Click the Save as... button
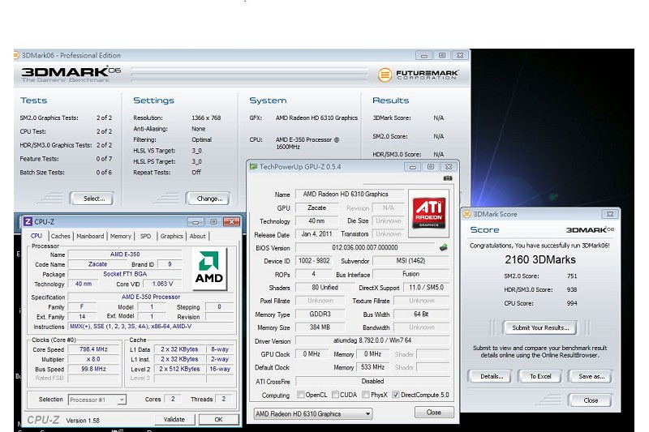Image resolution: width=649 pixels, height=432 pixels. [591, 376]
